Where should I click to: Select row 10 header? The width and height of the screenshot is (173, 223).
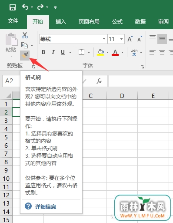click(x=6, y=178)
